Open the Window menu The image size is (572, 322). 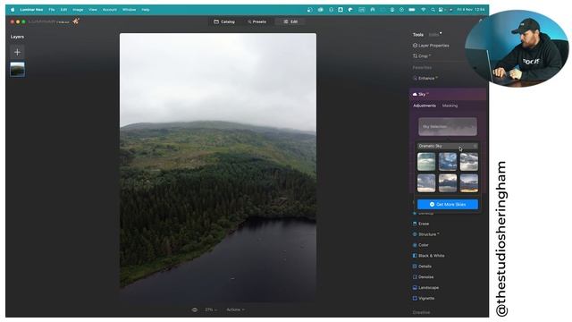129,10
